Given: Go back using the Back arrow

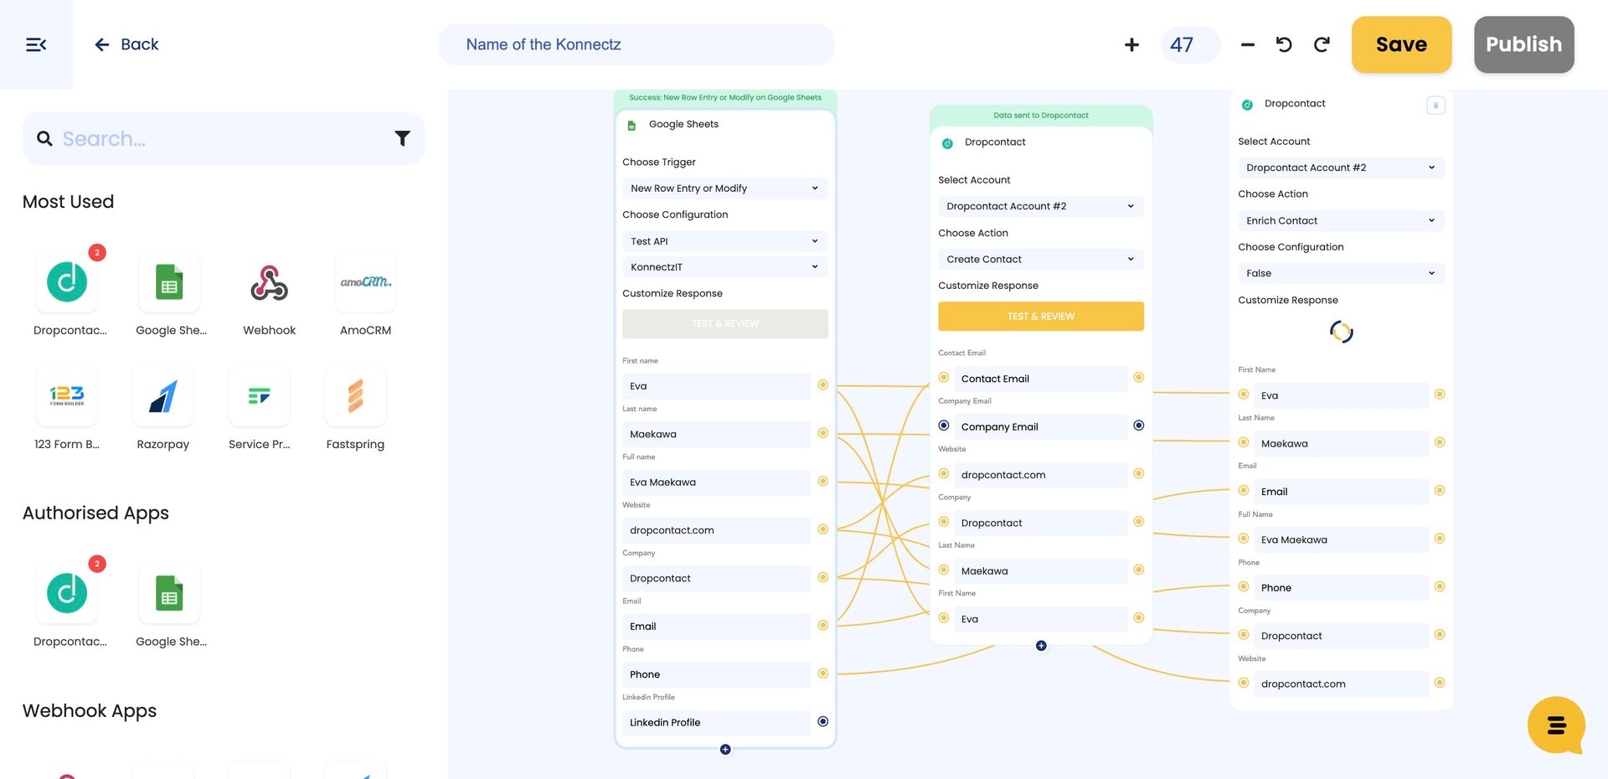Looking at the screenshot, I should 126,44.
